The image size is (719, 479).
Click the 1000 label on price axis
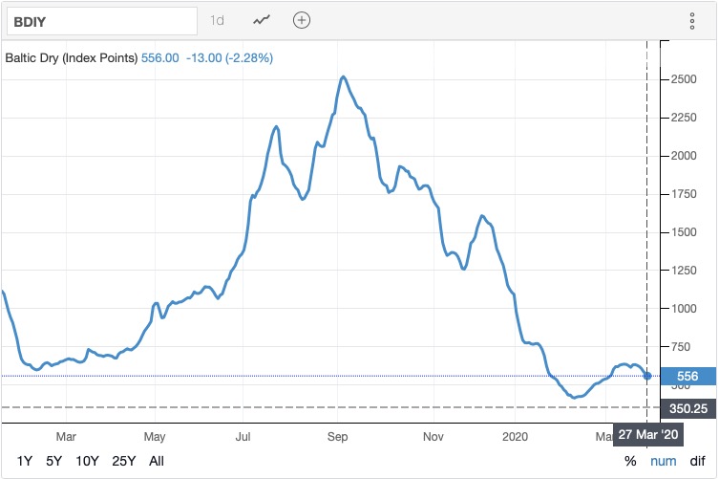684,308
